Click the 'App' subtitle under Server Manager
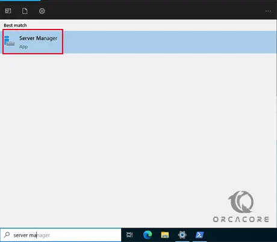Screen dimensions: 277x242 click(x=23, y=47)
